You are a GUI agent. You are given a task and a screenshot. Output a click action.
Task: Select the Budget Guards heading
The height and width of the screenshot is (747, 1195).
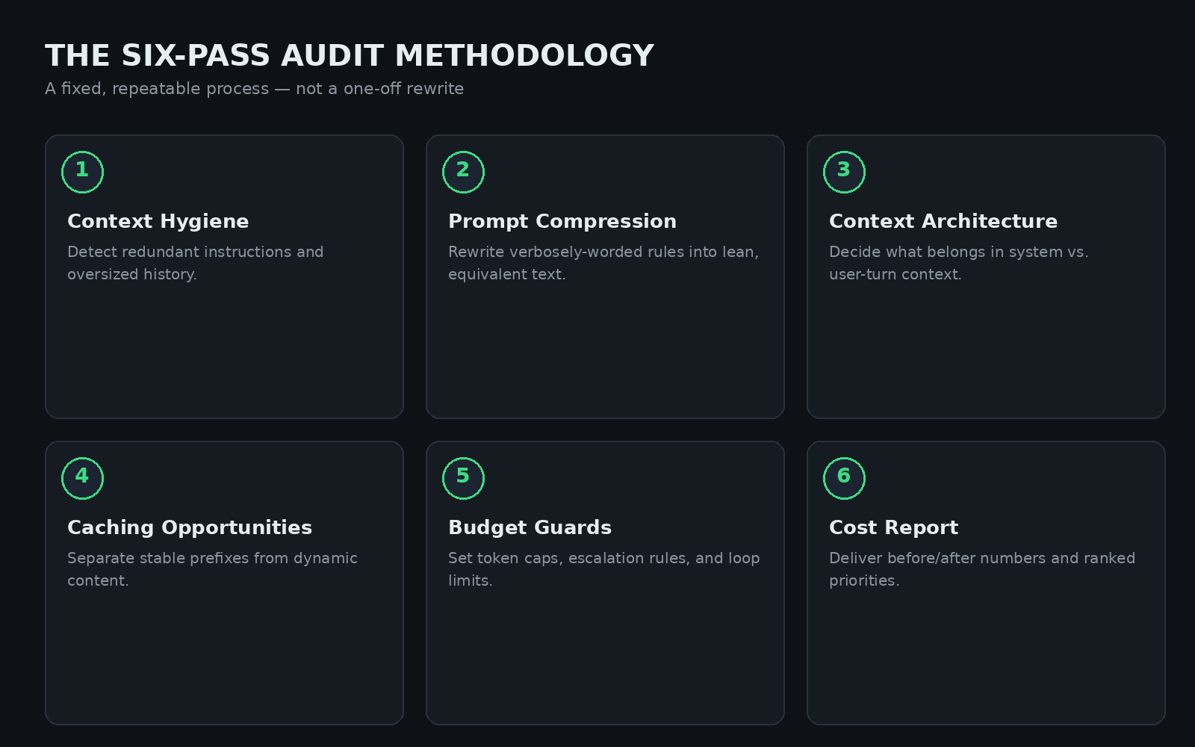(530, 528)
